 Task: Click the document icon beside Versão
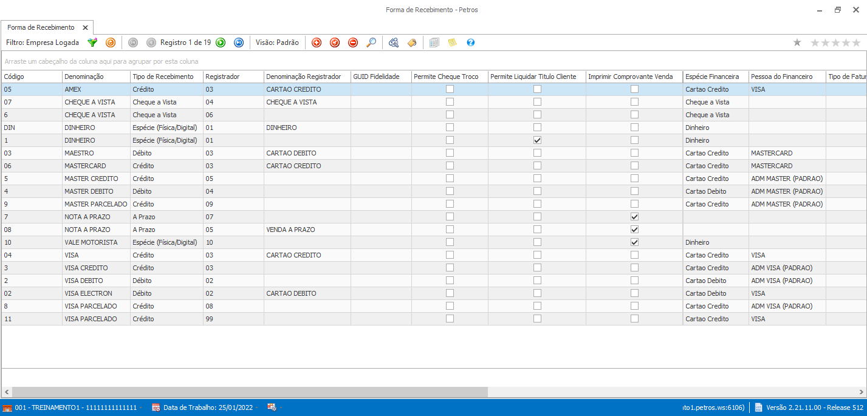pos(759,407)
